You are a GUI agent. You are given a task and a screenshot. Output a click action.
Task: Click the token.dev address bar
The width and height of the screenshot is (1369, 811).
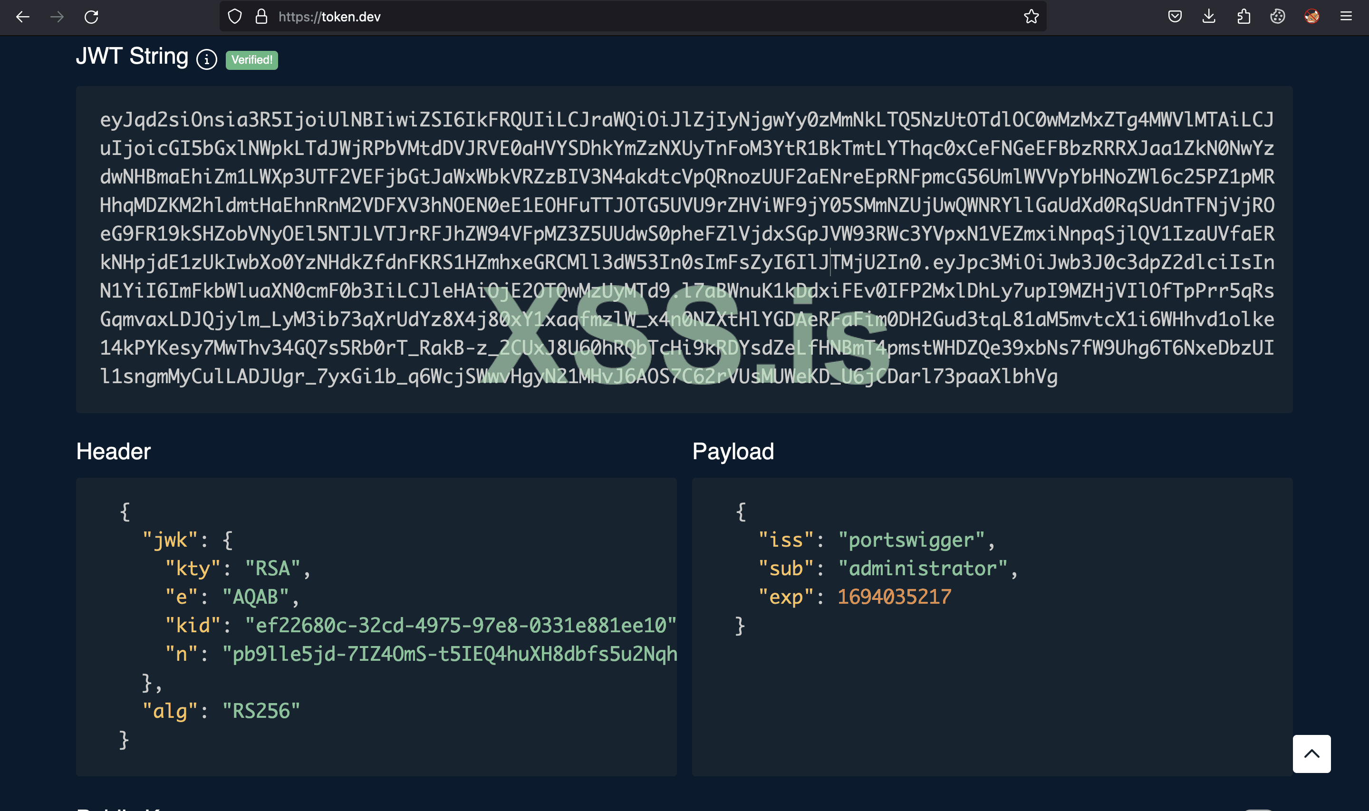point(601,17)
